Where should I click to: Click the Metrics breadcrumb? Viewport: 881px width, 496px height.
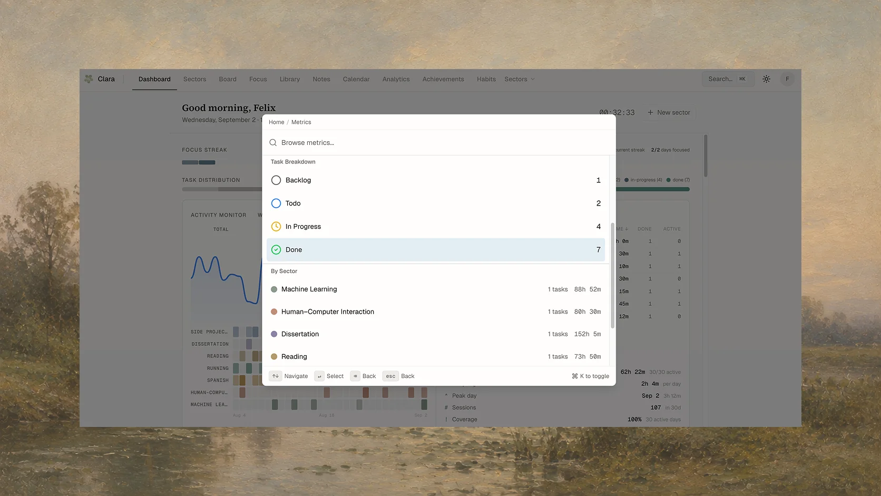click(301, 122)
